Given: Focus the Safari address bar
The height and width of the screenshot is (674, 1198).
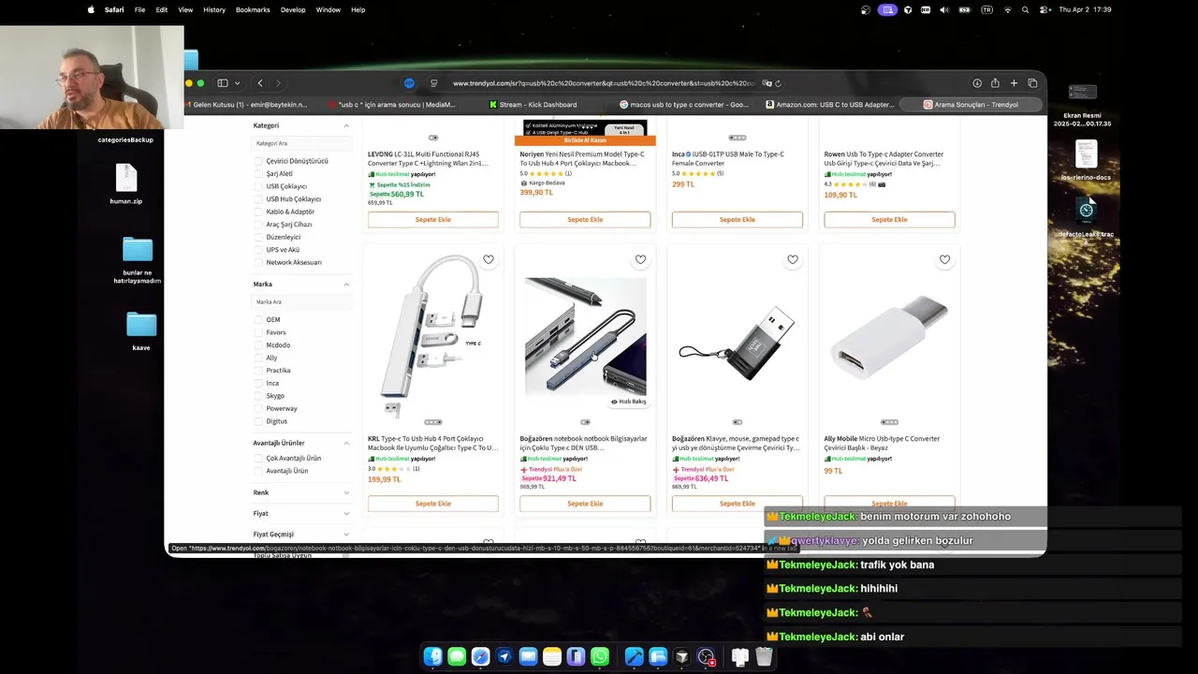Looking at the screenshot, I should click(604, 83).
